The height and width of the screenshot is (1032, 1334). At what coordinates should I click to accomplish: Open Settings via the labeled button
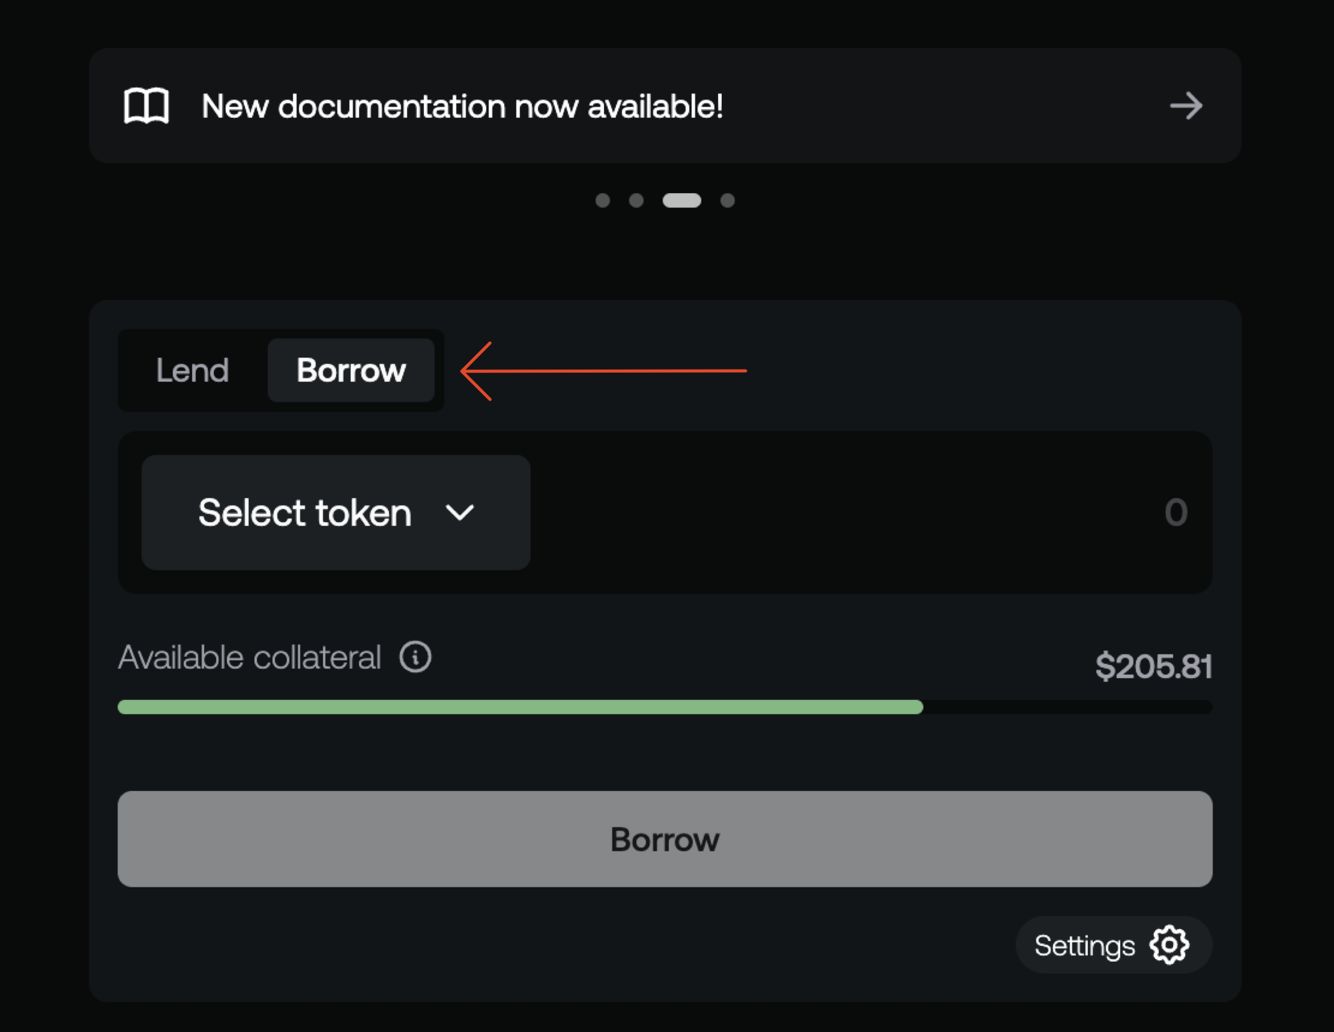pyautogui.click(x=1113, y=945)
